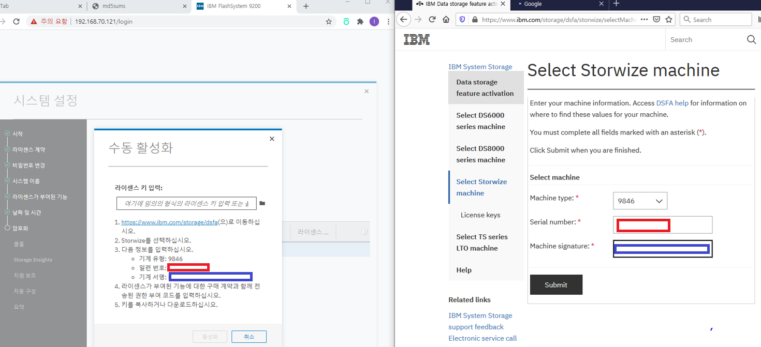Viewport: 761px width, 347px height.
Task: Click the IBM logo
Action: coord(417,39)
